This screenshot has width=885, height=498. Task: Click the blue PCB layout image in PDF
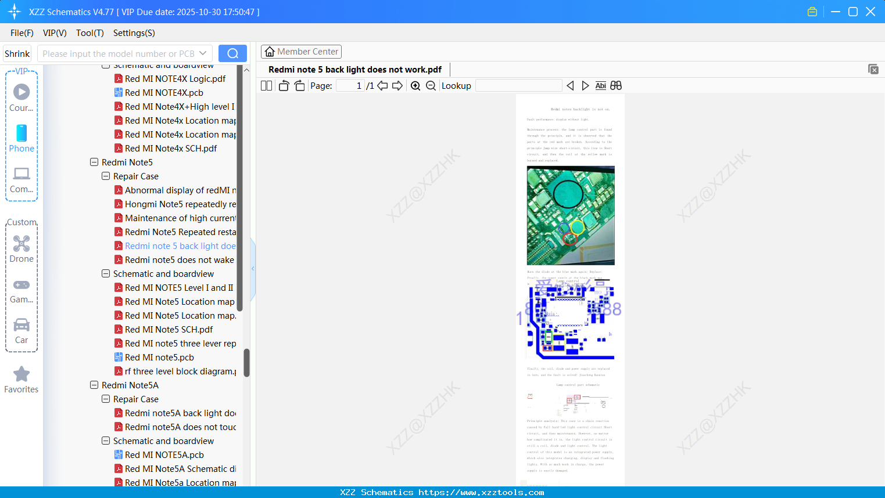[571, 319]
